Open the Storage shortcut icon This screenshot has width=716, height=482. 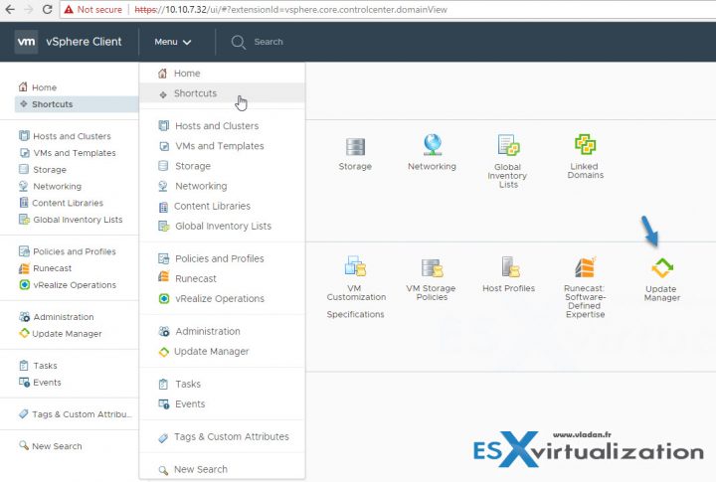[x=355, y=145]
